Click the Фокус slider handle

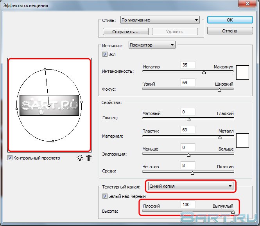tap(219, 90)
